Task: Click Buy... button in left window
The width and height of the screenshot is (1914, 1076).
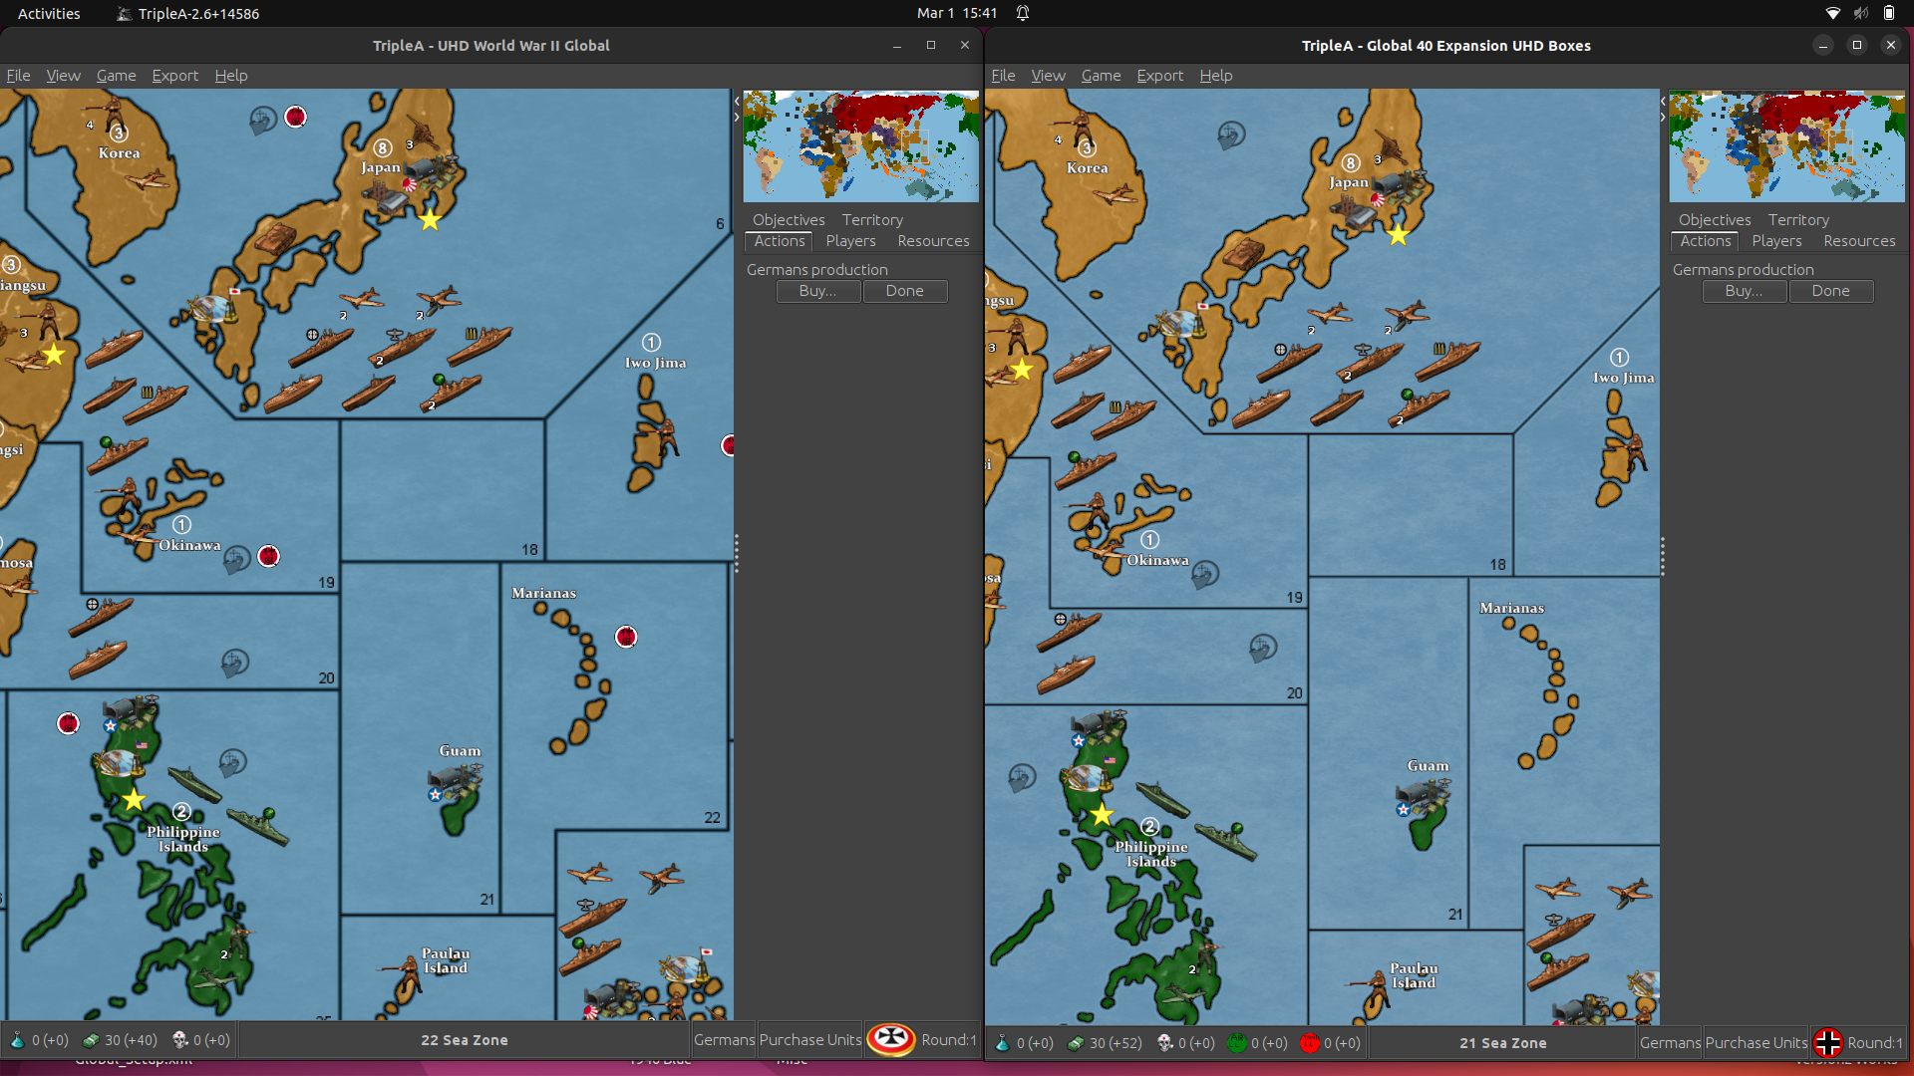Action: click(817, 291)
